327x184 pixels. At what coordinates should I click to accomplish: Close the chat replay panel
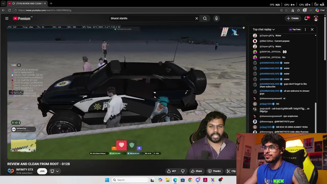point(312,29)
